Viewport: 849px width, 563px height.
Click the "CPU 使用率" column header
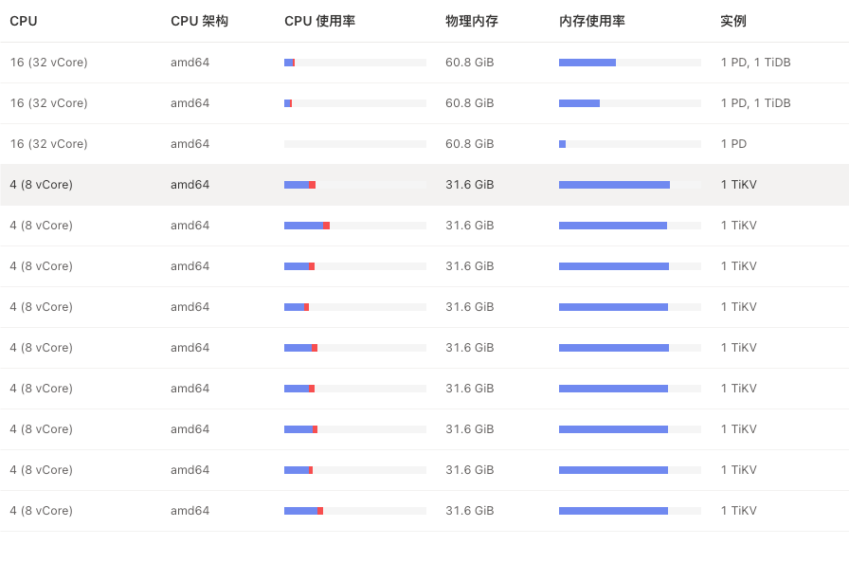pyautogui.click(x=319, y=21)
